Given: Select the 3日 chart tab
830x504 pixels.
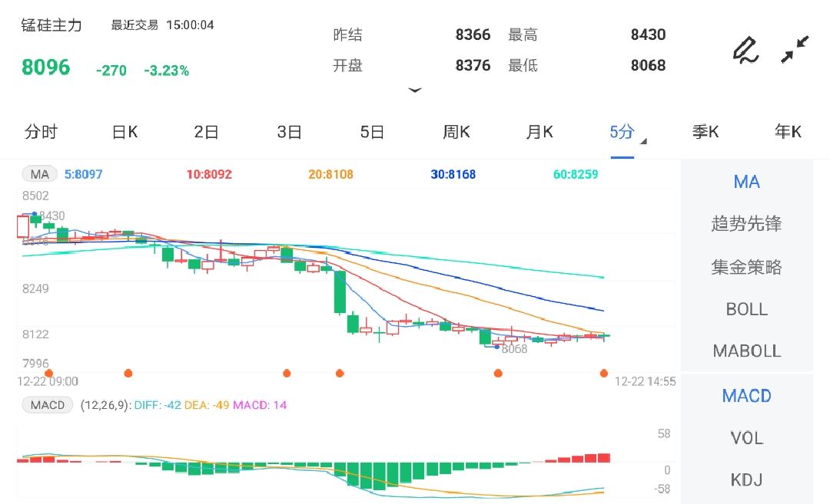Looking at the screenshot, I should [x=289, y=131].
